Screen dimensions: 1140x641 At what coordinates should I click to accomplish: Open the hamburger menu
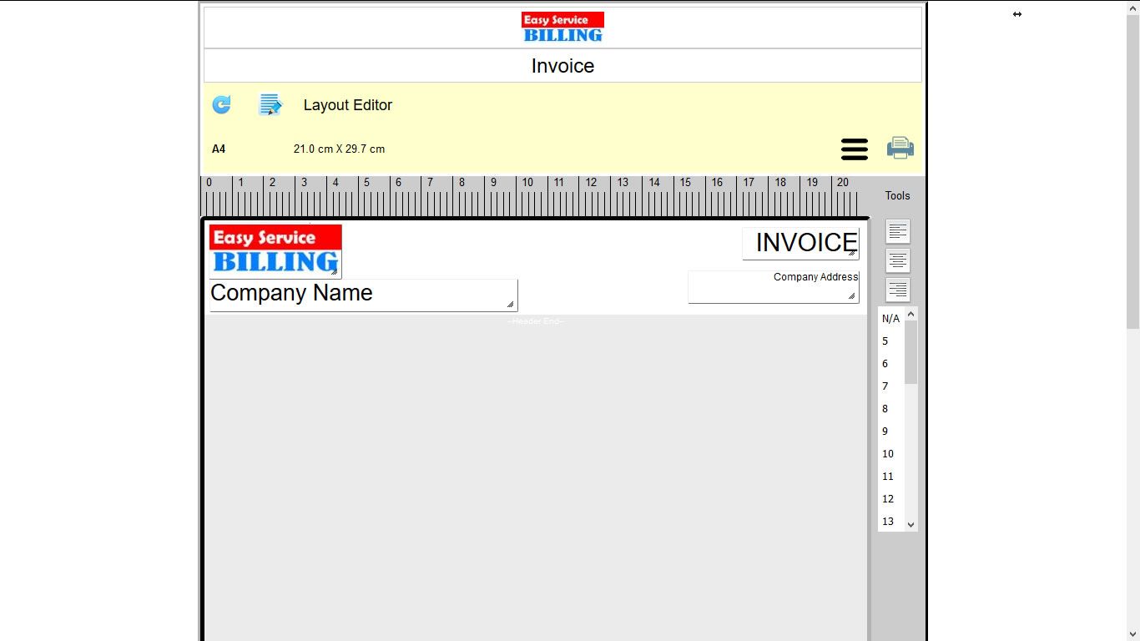point(855,149)
